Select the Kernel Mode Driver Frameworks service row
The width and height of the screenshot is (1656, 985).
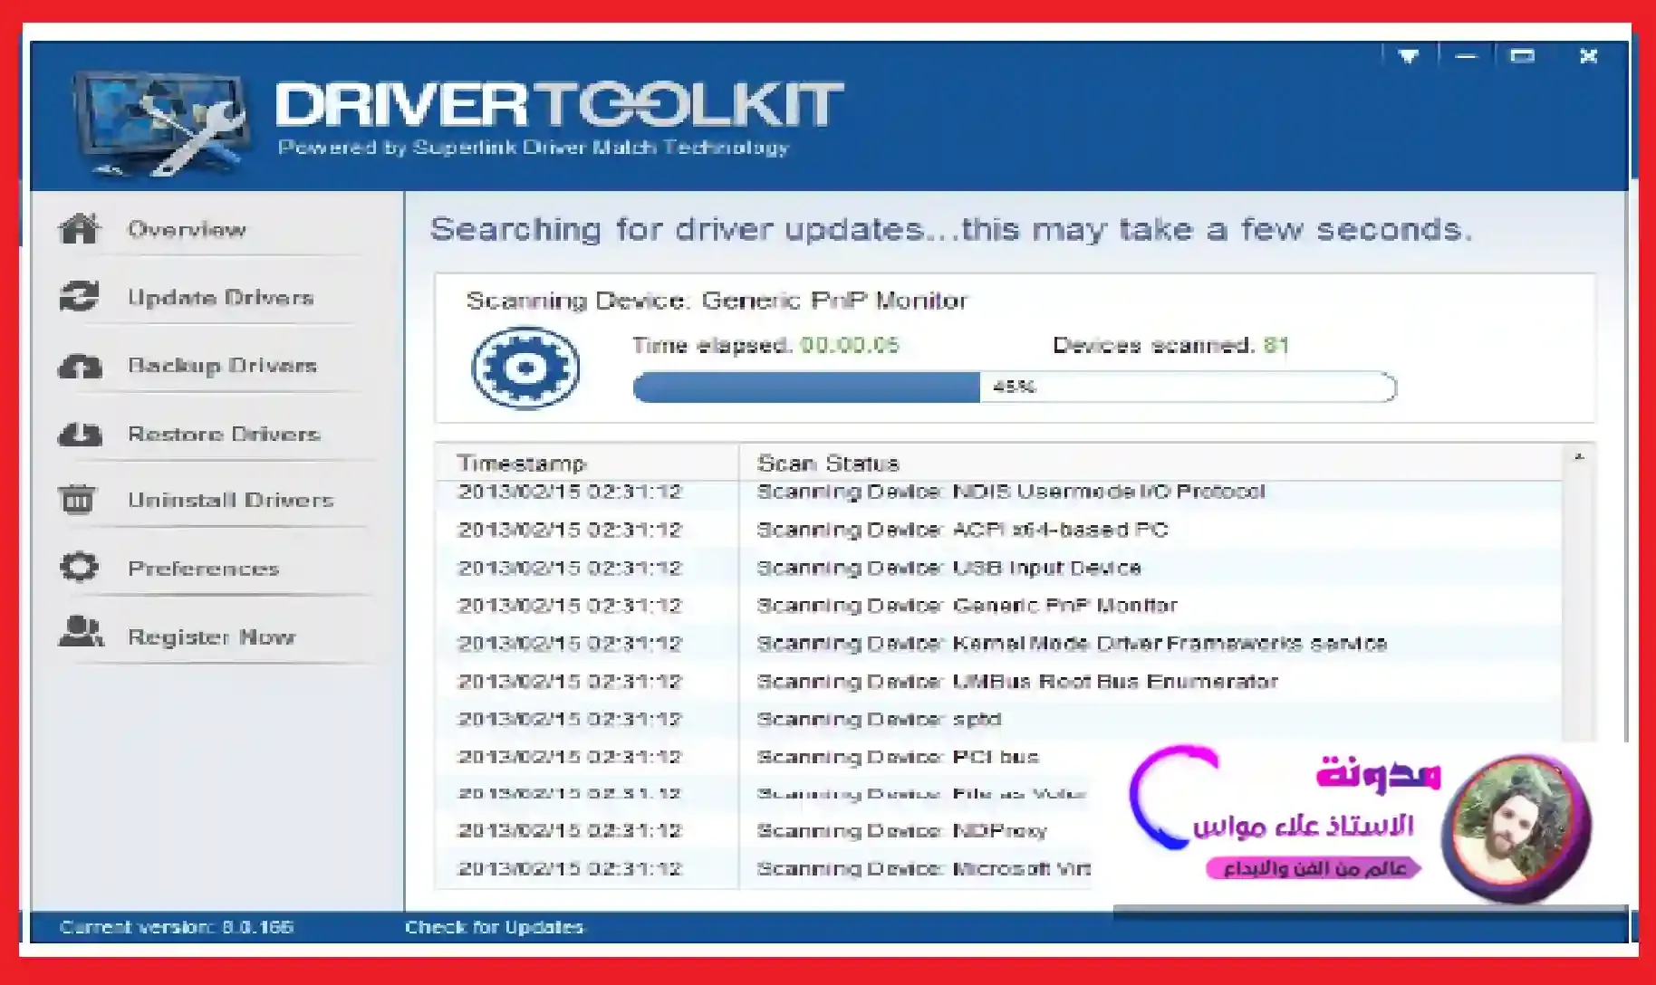(x=999, y=644)
